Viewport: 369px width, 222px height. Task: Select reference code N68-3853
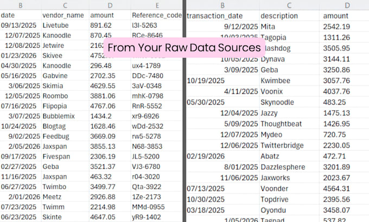pyautogui.click(x=156, y=147)
